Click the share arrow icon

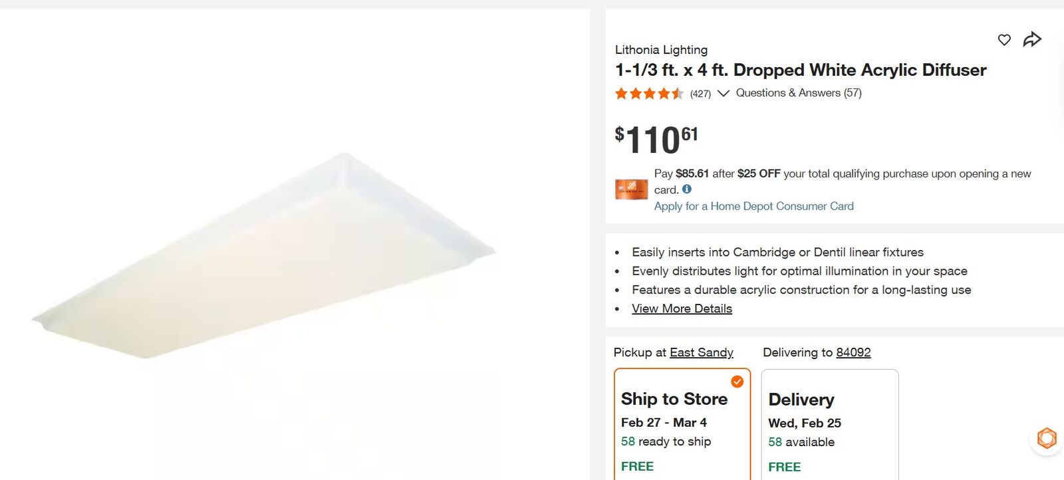(x=1032, y=40)
